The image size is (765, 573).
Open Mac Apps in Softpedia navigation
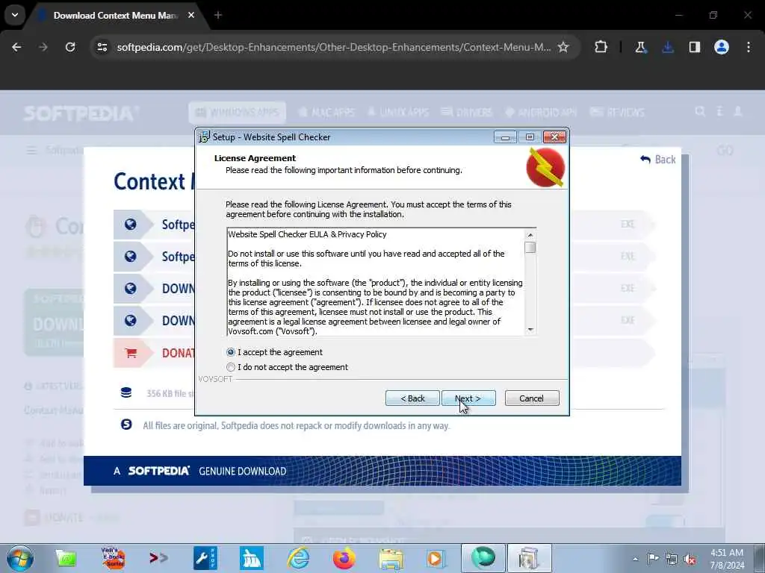pyautogui.click(x=326, y=113)
